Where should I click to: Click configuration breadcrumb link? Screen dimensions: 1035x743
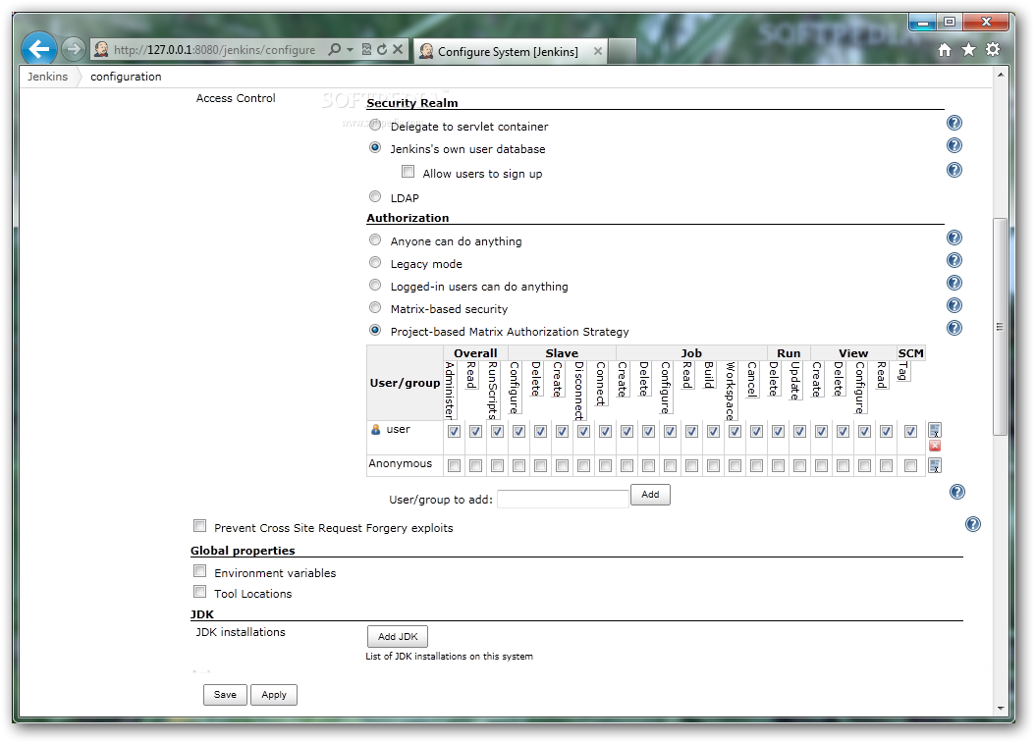coord(126,77)
